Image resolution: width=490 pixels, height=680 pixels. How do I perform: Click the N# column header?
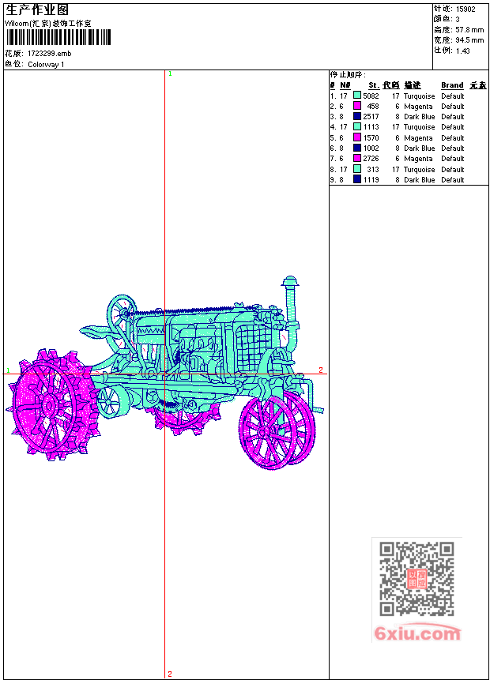[345, 85]
